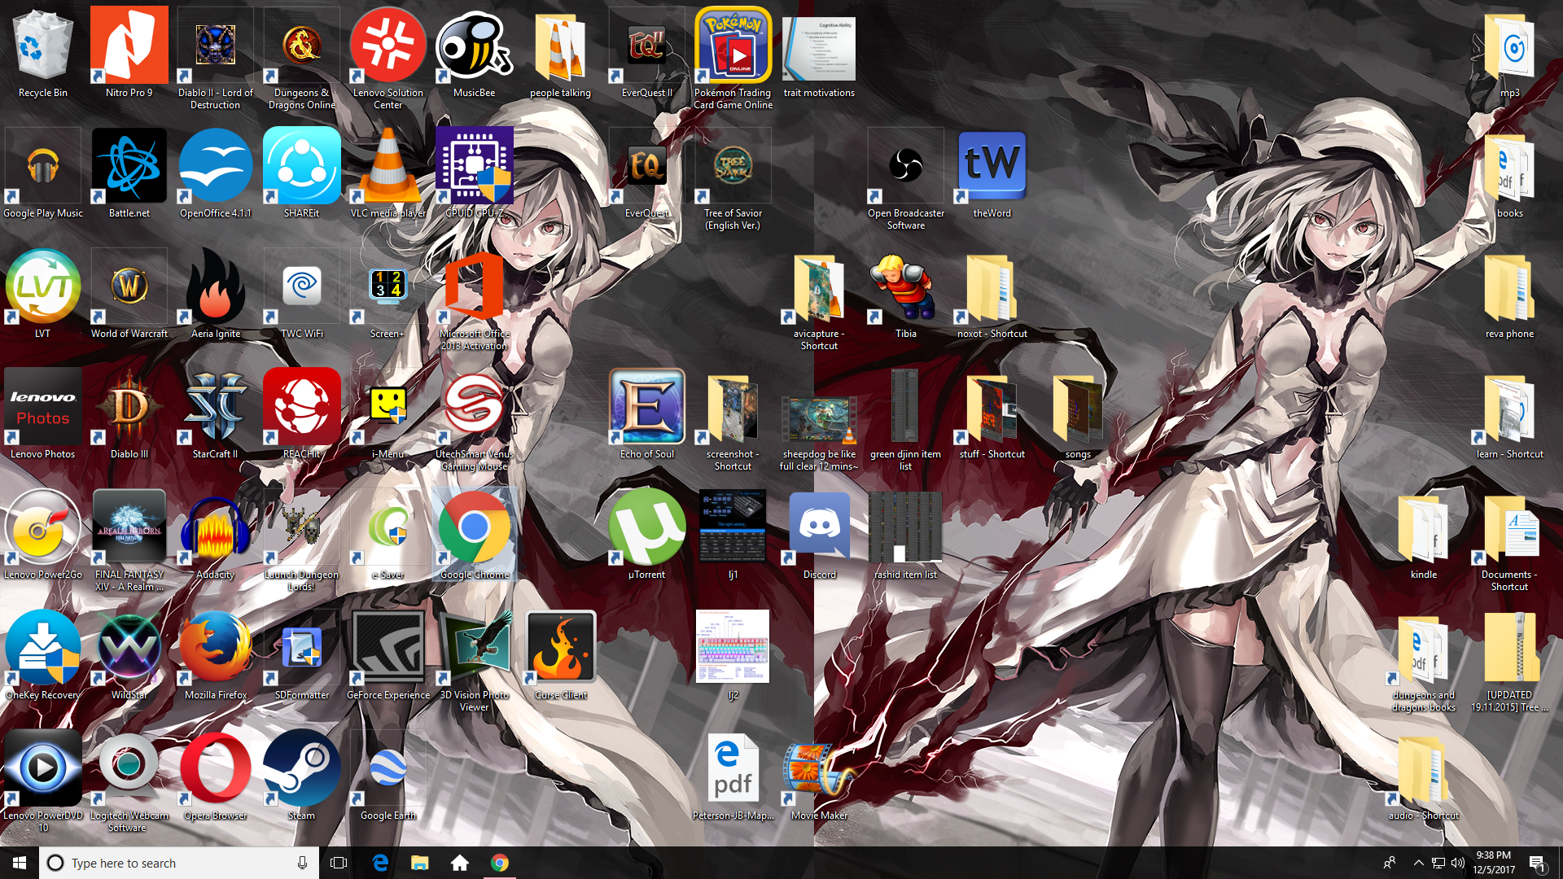
Task: Open Microsoft Edge from taskbar
Action: (380, 863)
